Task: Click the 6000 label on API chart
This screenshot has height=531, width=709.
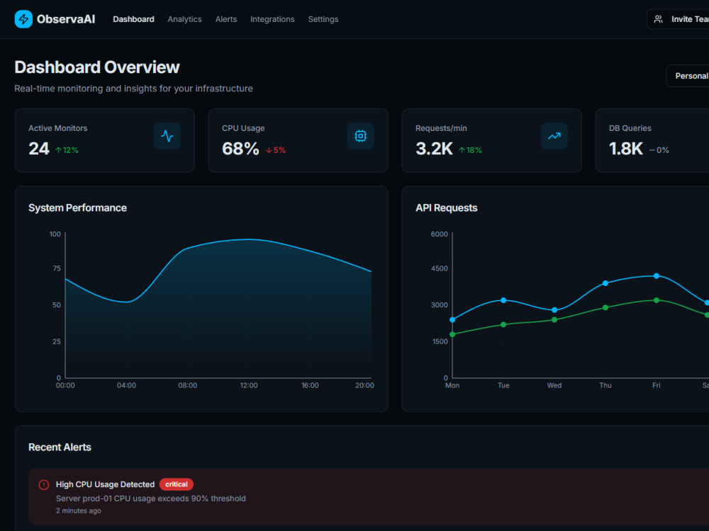Action: point(439,234)
